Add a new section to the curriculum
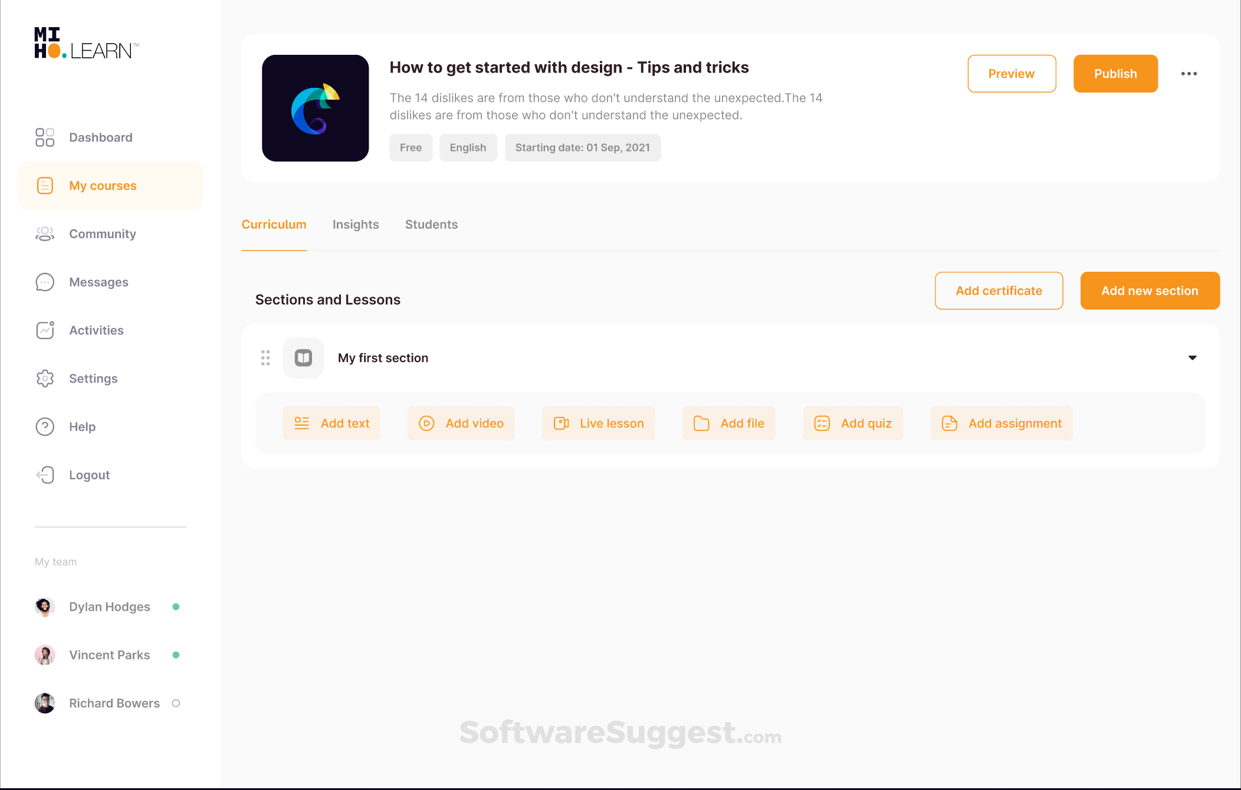The image size is (1241, 790). [1150, 290]
